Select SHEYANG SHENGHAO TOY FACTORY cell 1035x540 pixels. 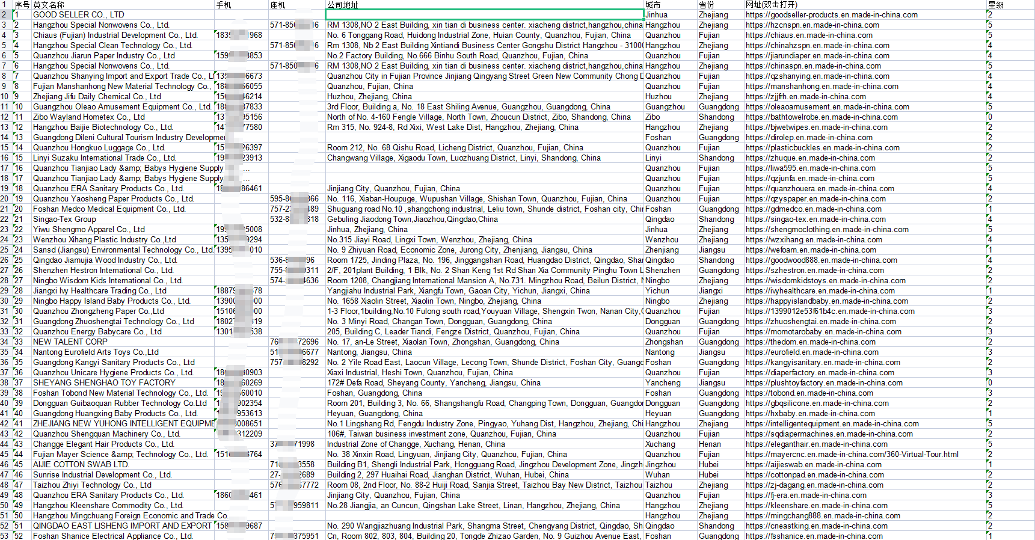pyautogui.click(x=123, y=382)
